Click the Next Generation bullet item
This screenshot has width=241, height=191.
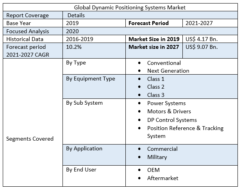point(168,71)
